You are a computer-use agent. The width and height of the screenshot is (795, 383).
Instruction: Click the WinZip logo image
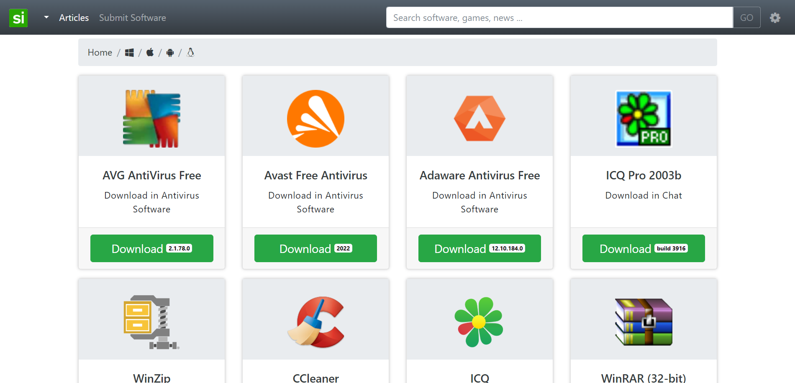tap(151, 322)
